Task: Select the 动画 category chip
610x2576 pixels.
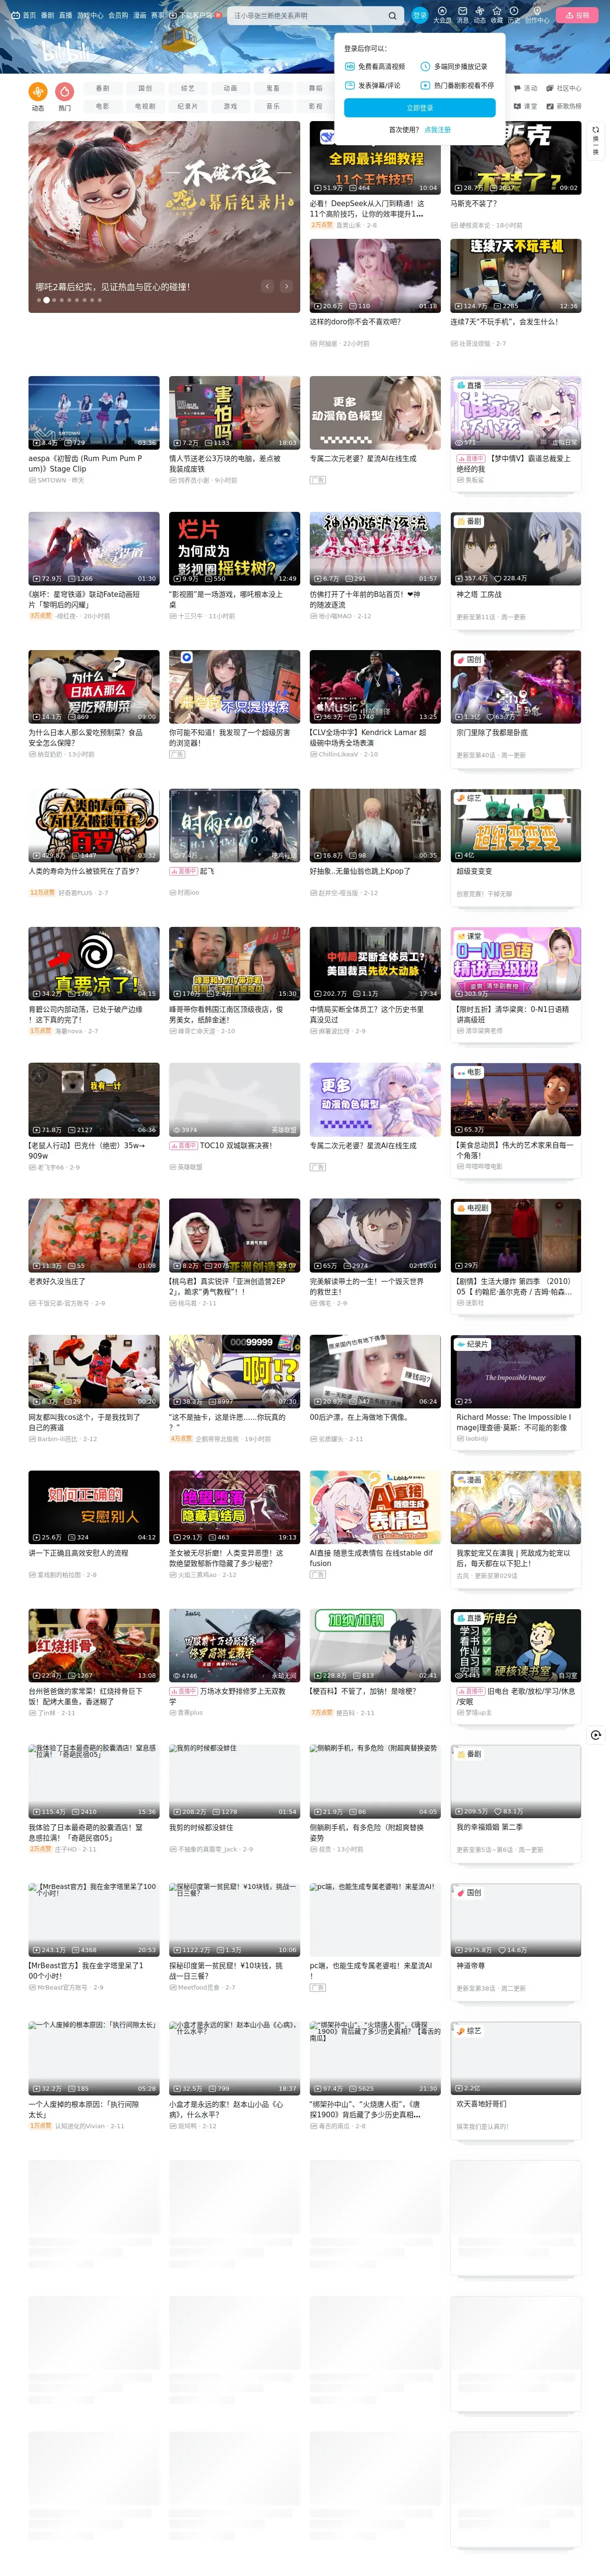Action: 230,88
